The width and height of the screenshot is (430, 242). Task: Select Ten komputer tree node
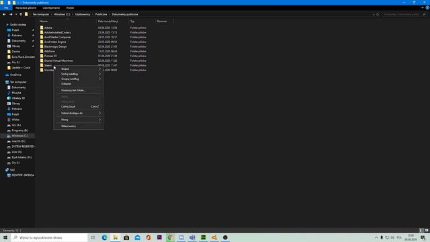tap(18, 82)
